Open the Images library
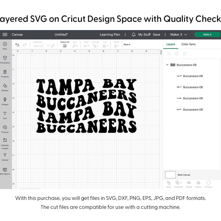 (5, 101)
